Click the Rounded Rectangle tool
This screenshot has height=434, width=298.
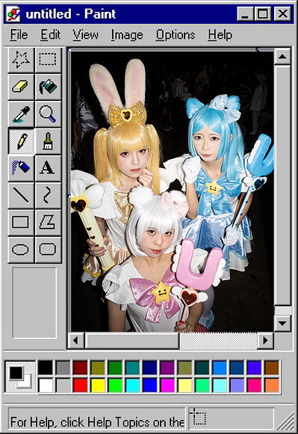pyautogui.click(x=48, y=249)
